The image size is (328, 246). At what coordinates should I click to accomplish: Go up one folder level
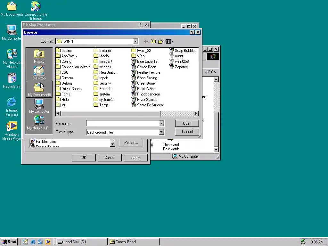point(153,41)
